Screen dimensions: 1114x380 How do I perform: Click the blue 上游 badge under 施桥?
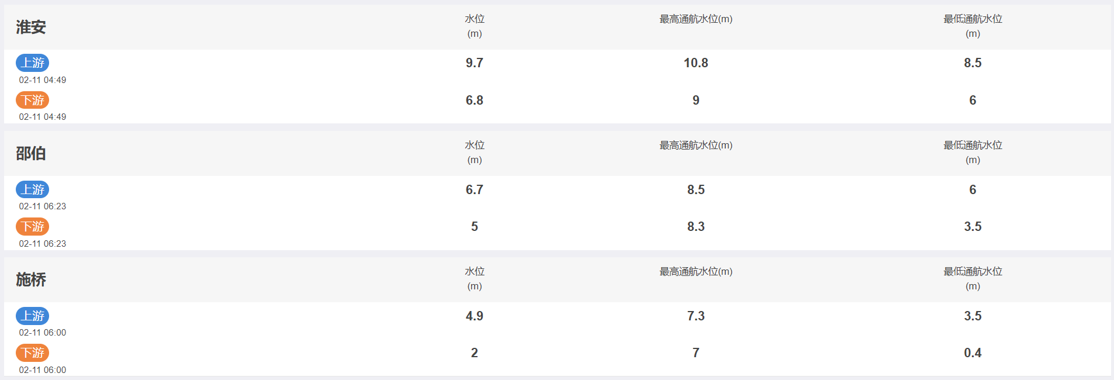tap(32, 316)
